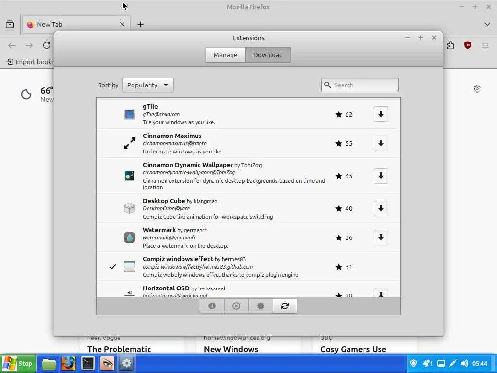Click the settings gear taskbar item
Screen dimensions: 497x373
[x=127, y=363]
